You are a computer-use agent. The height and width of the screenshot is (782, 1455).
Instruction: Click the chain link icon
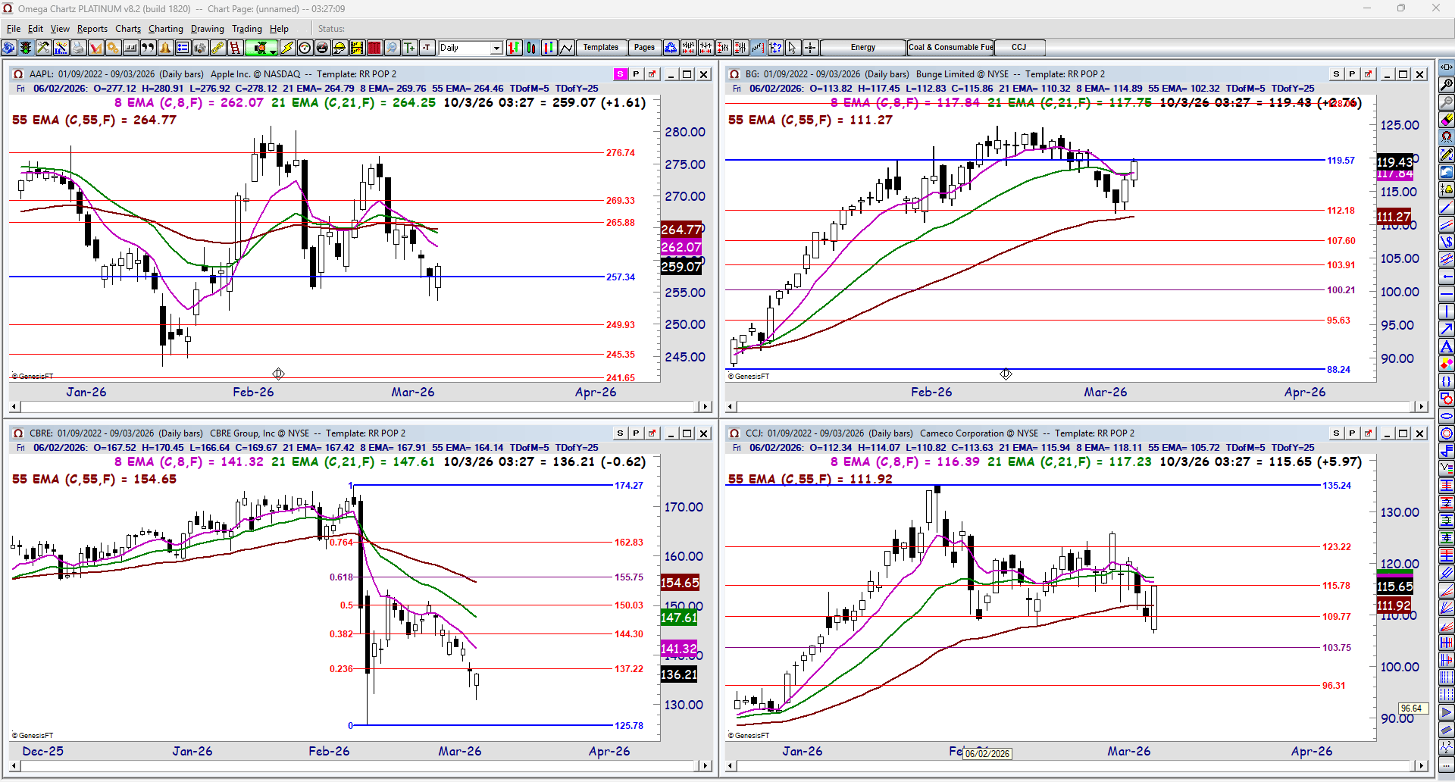[x=217, y=48]
